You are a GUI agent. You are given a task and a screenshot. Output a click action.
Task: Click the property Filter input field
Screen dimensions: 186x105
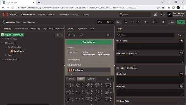click(x=145, y=35)
